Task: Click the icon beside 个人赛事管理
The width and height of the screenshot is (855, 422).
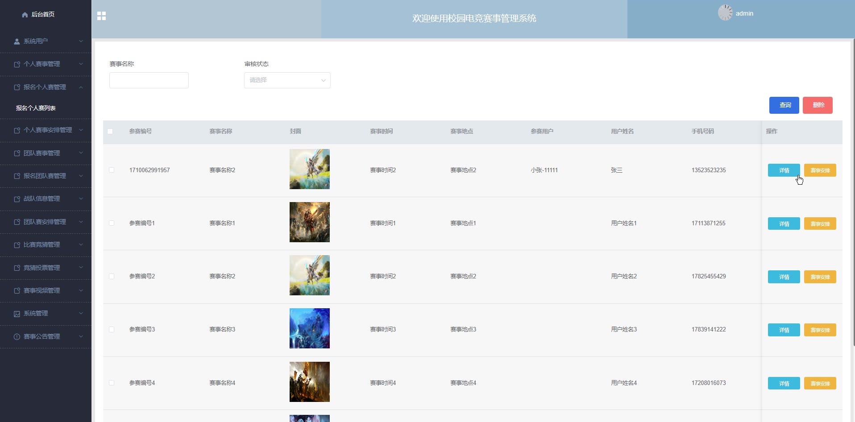Action: pyautogui.click(x=17, y=64)
